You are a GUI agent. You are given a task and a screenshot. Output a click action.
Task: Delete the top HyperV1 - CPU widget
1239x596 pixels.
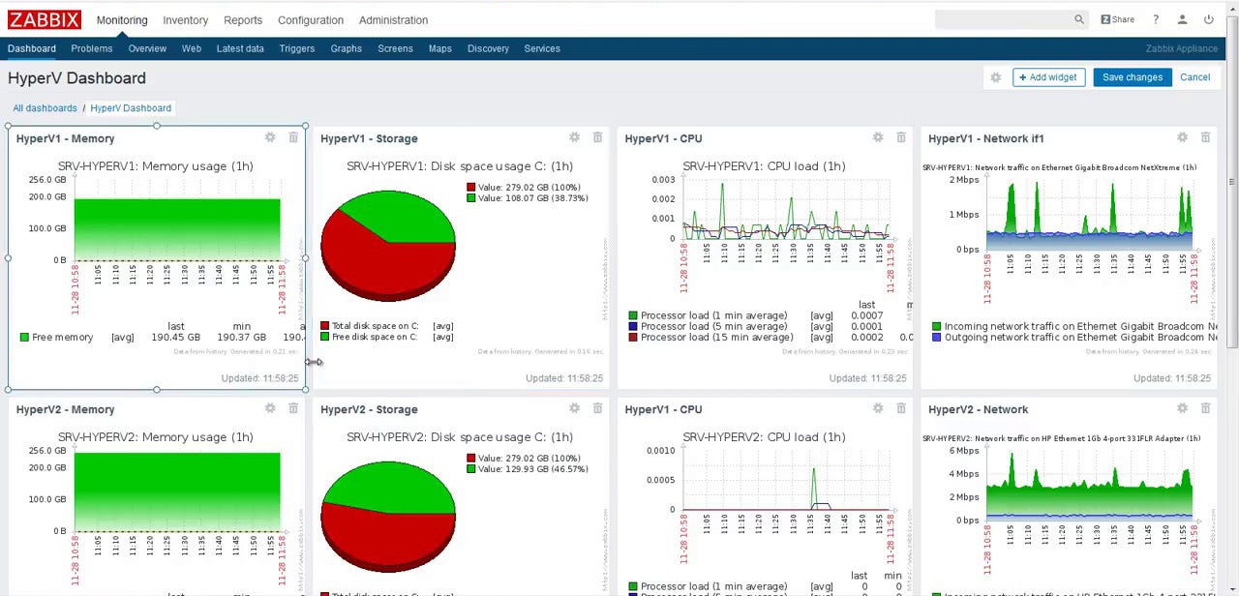[x=901, y=137]
